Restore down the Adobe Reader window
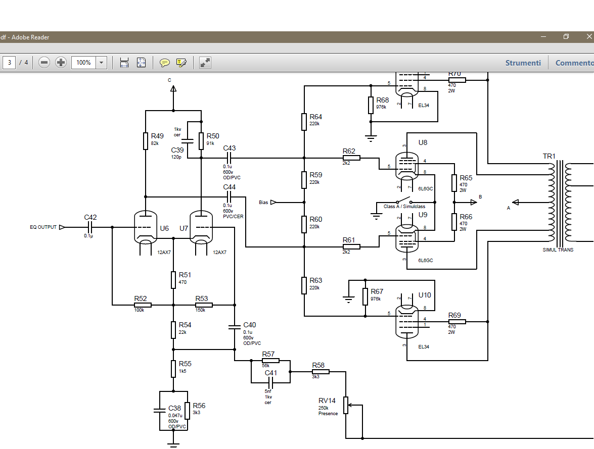 [x=566, y=37]
